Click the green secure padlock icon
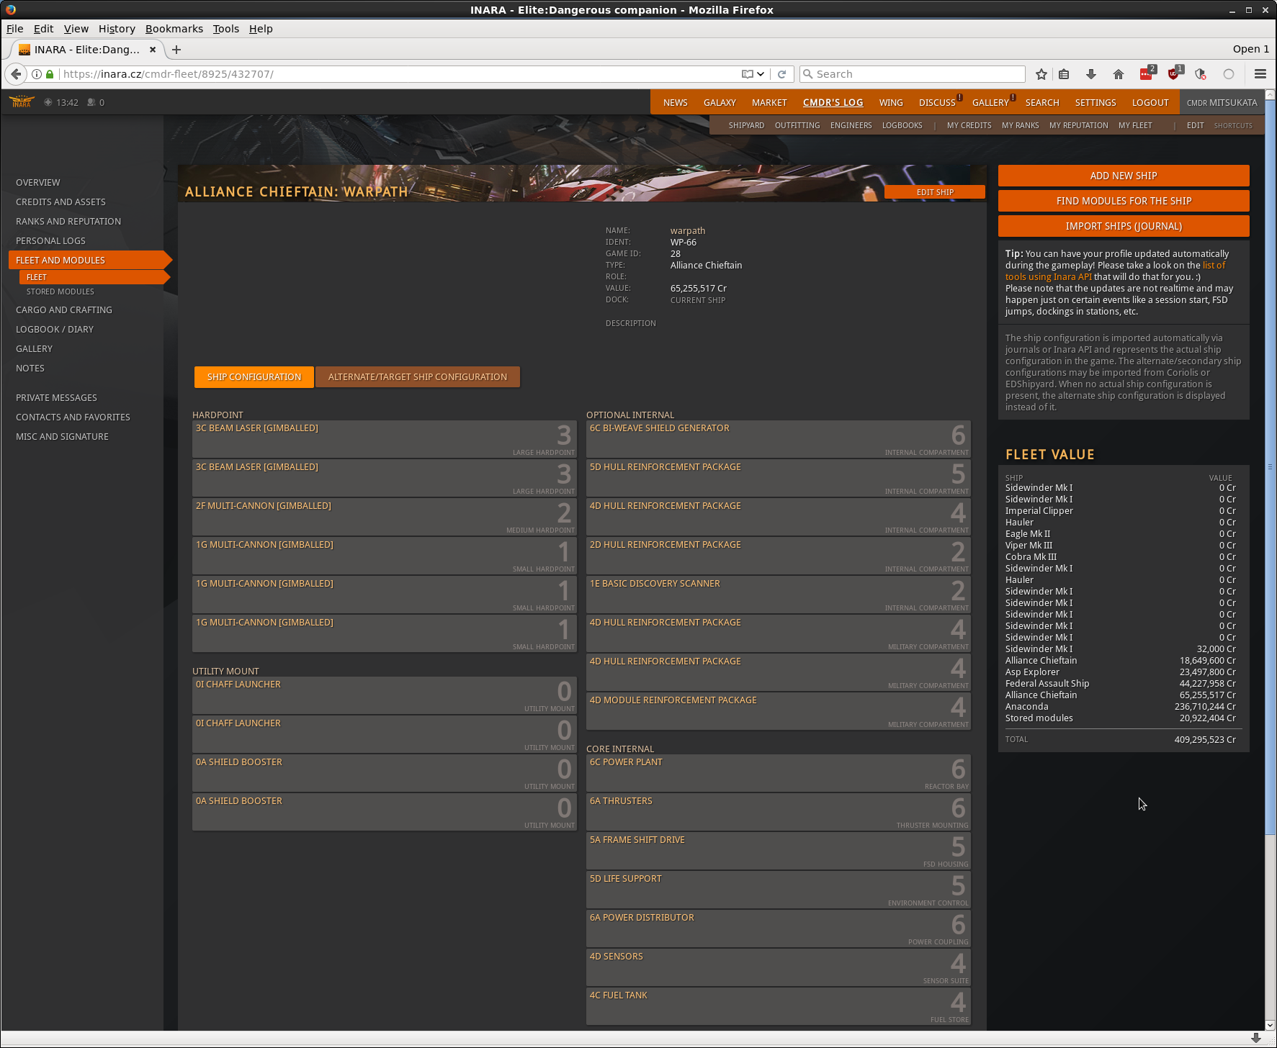Image resolution: width=1277 pixels, height=1048 pixels. click(50, 74)
